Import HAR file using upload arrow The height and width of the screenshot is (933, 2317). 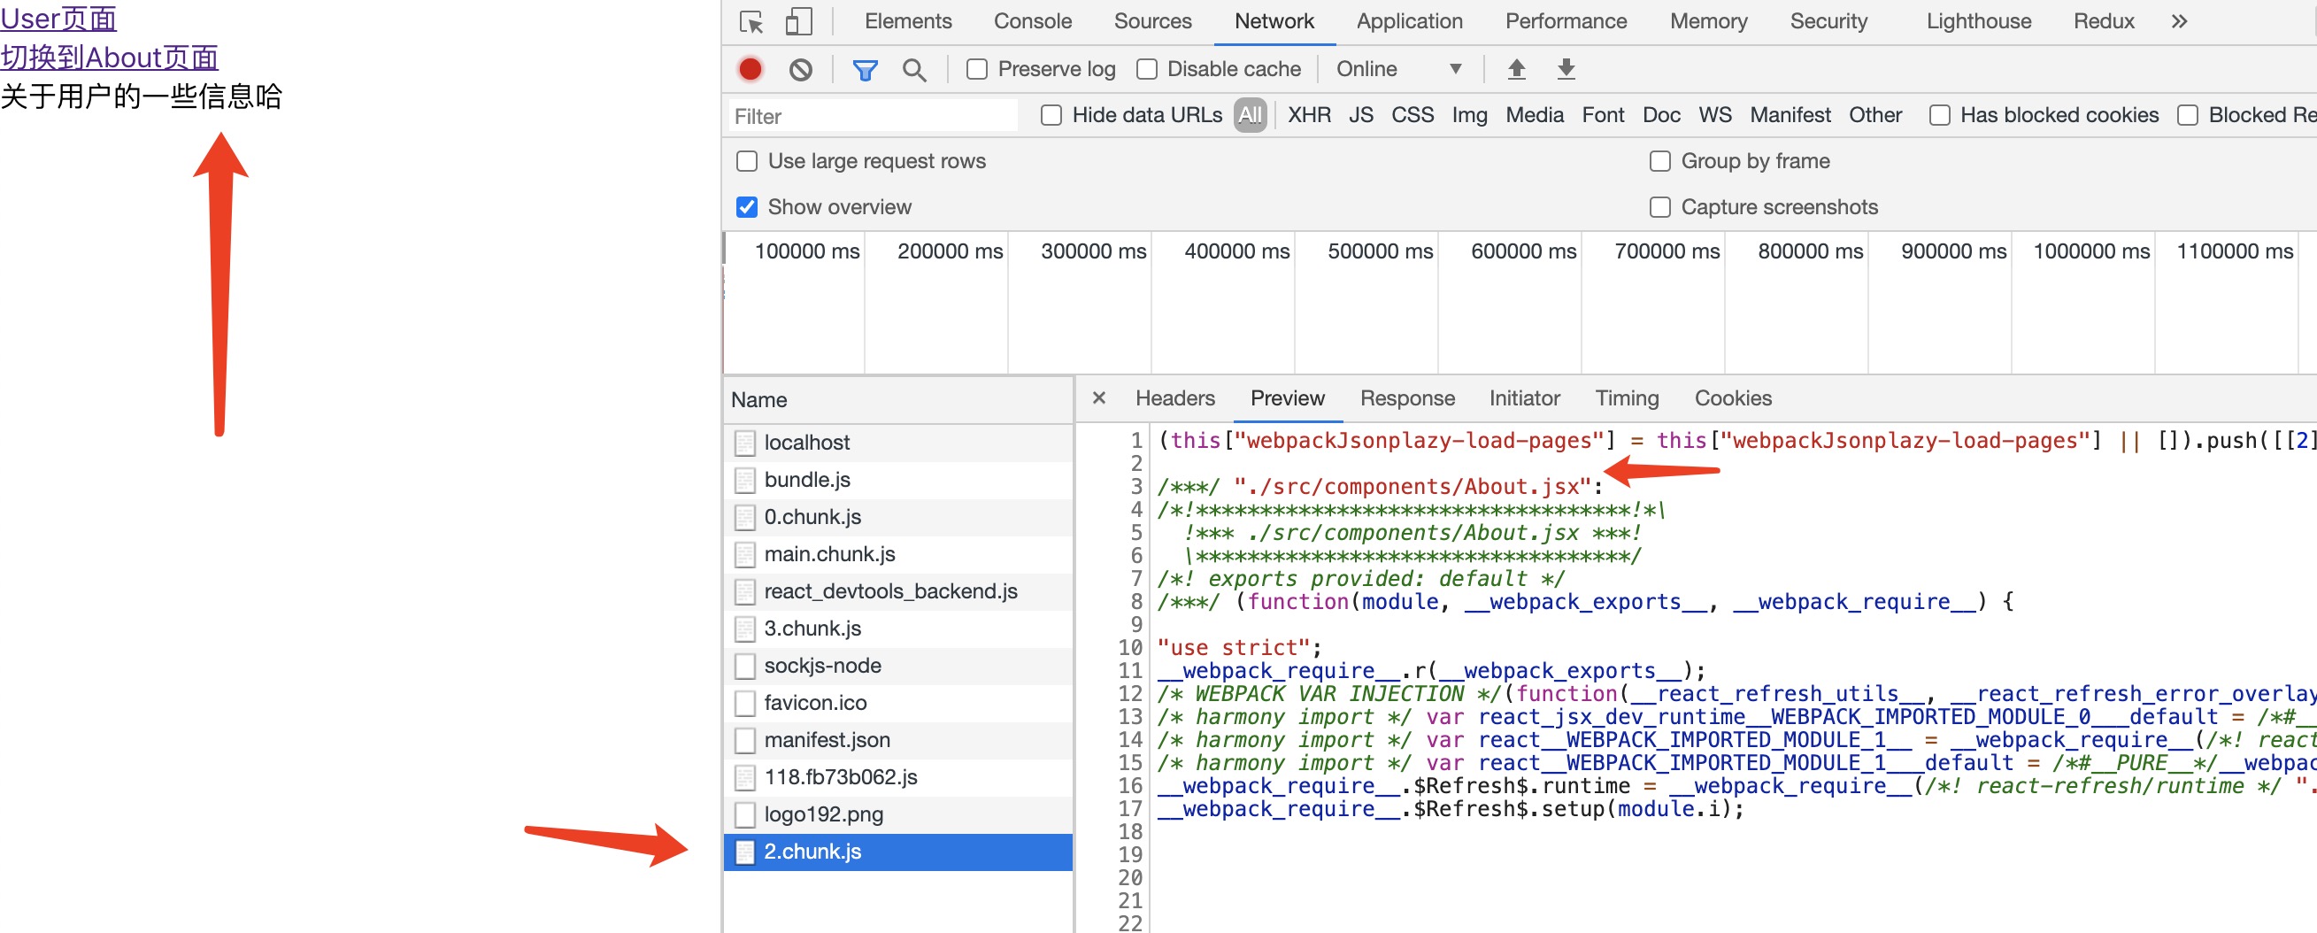[1516, 69]
